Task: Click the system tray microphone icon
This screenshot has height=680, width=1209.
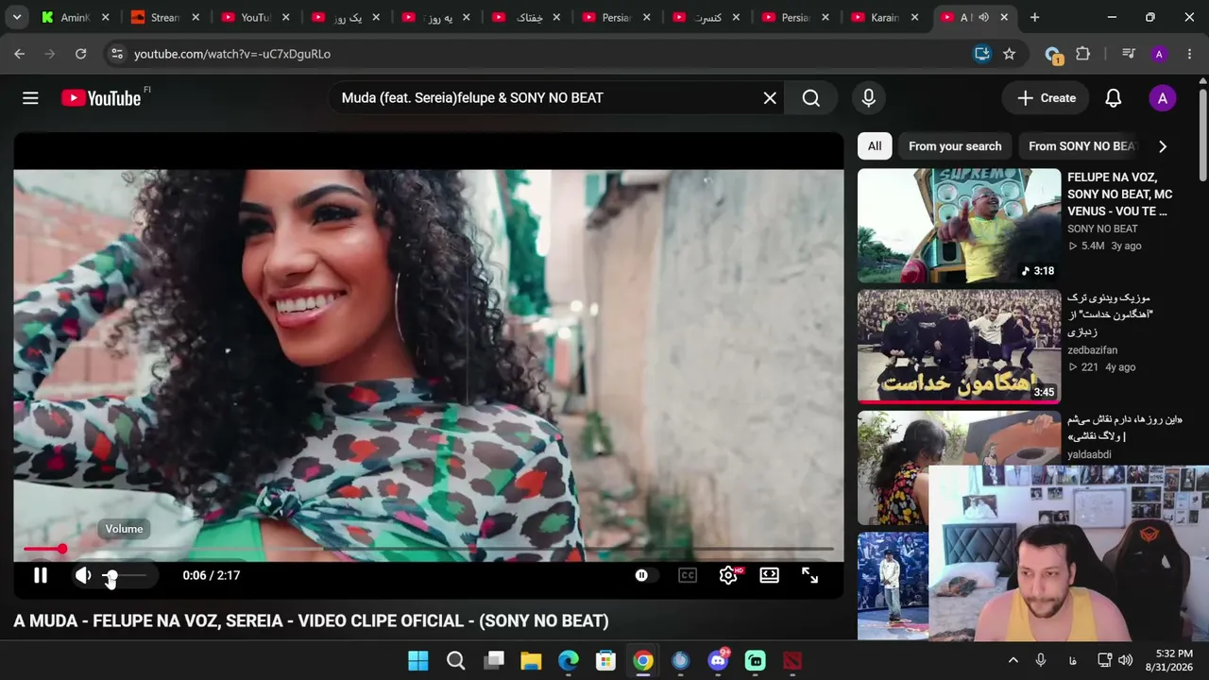Action: click(1041, 660)
